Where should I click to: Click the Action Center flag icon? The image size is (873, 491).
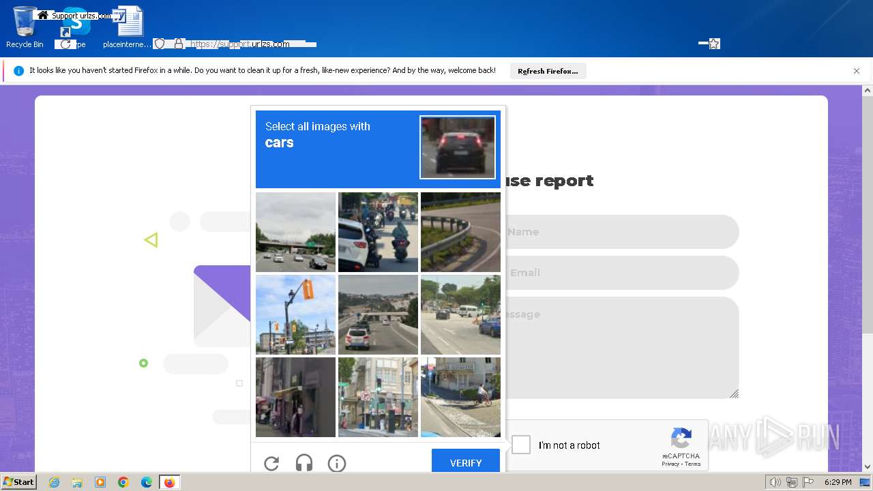pos(809,482)
